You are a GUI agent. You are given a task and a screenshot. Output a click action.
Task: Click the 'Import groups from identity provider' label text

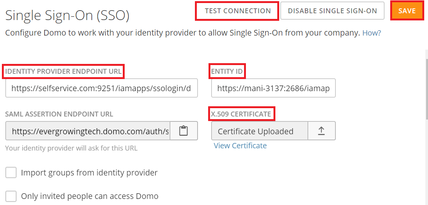click(89, 173)
